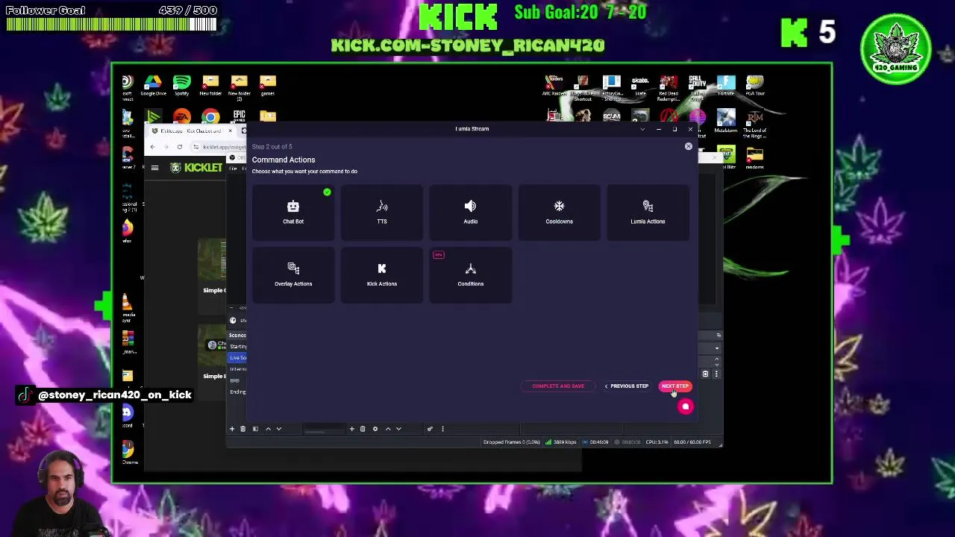This screenshot has width=955, height=537.
Task: Click browser back arrow in Chrome
Action: [153, 147]
